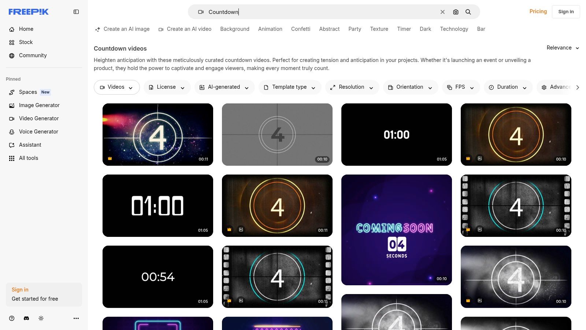Open the License filter dropdown
The image size is (586, 330).
[x=167, y=87]
